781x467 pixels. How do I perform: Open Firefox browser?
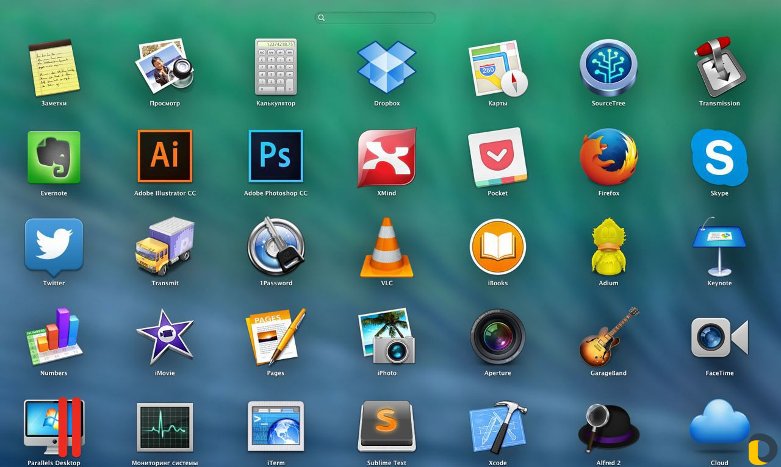(x=608, y=157)
